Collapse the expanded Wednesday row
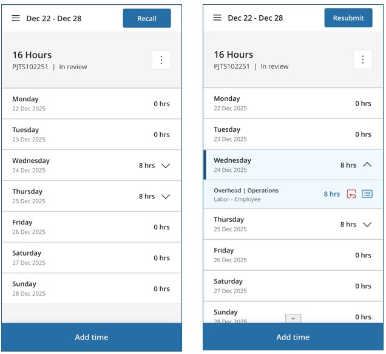The image size is (386, 354). pyautogui.click(x=367, y=165)
